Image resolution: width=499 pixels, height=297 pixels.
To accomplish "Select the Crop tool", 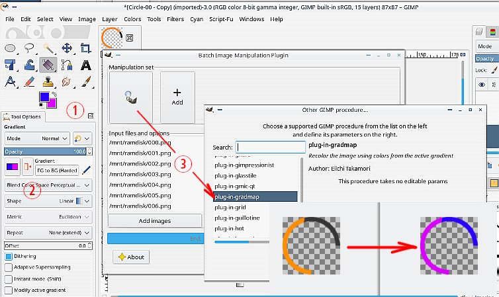I will (85, 48).
